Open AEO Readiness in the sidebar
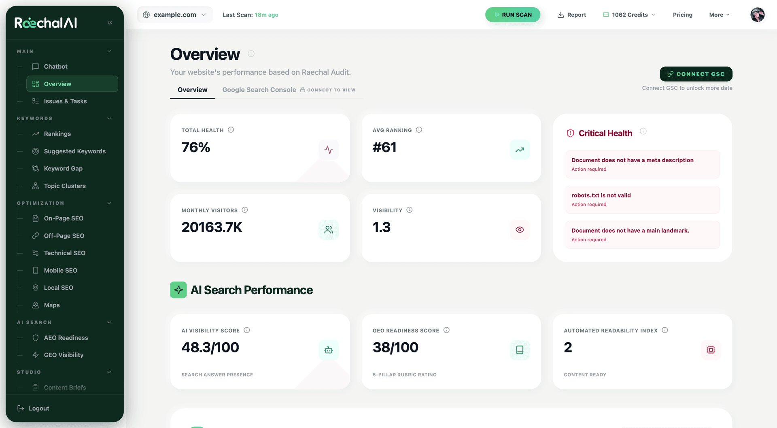This screenshot has width=777, height=428. (x=72, y=338)
